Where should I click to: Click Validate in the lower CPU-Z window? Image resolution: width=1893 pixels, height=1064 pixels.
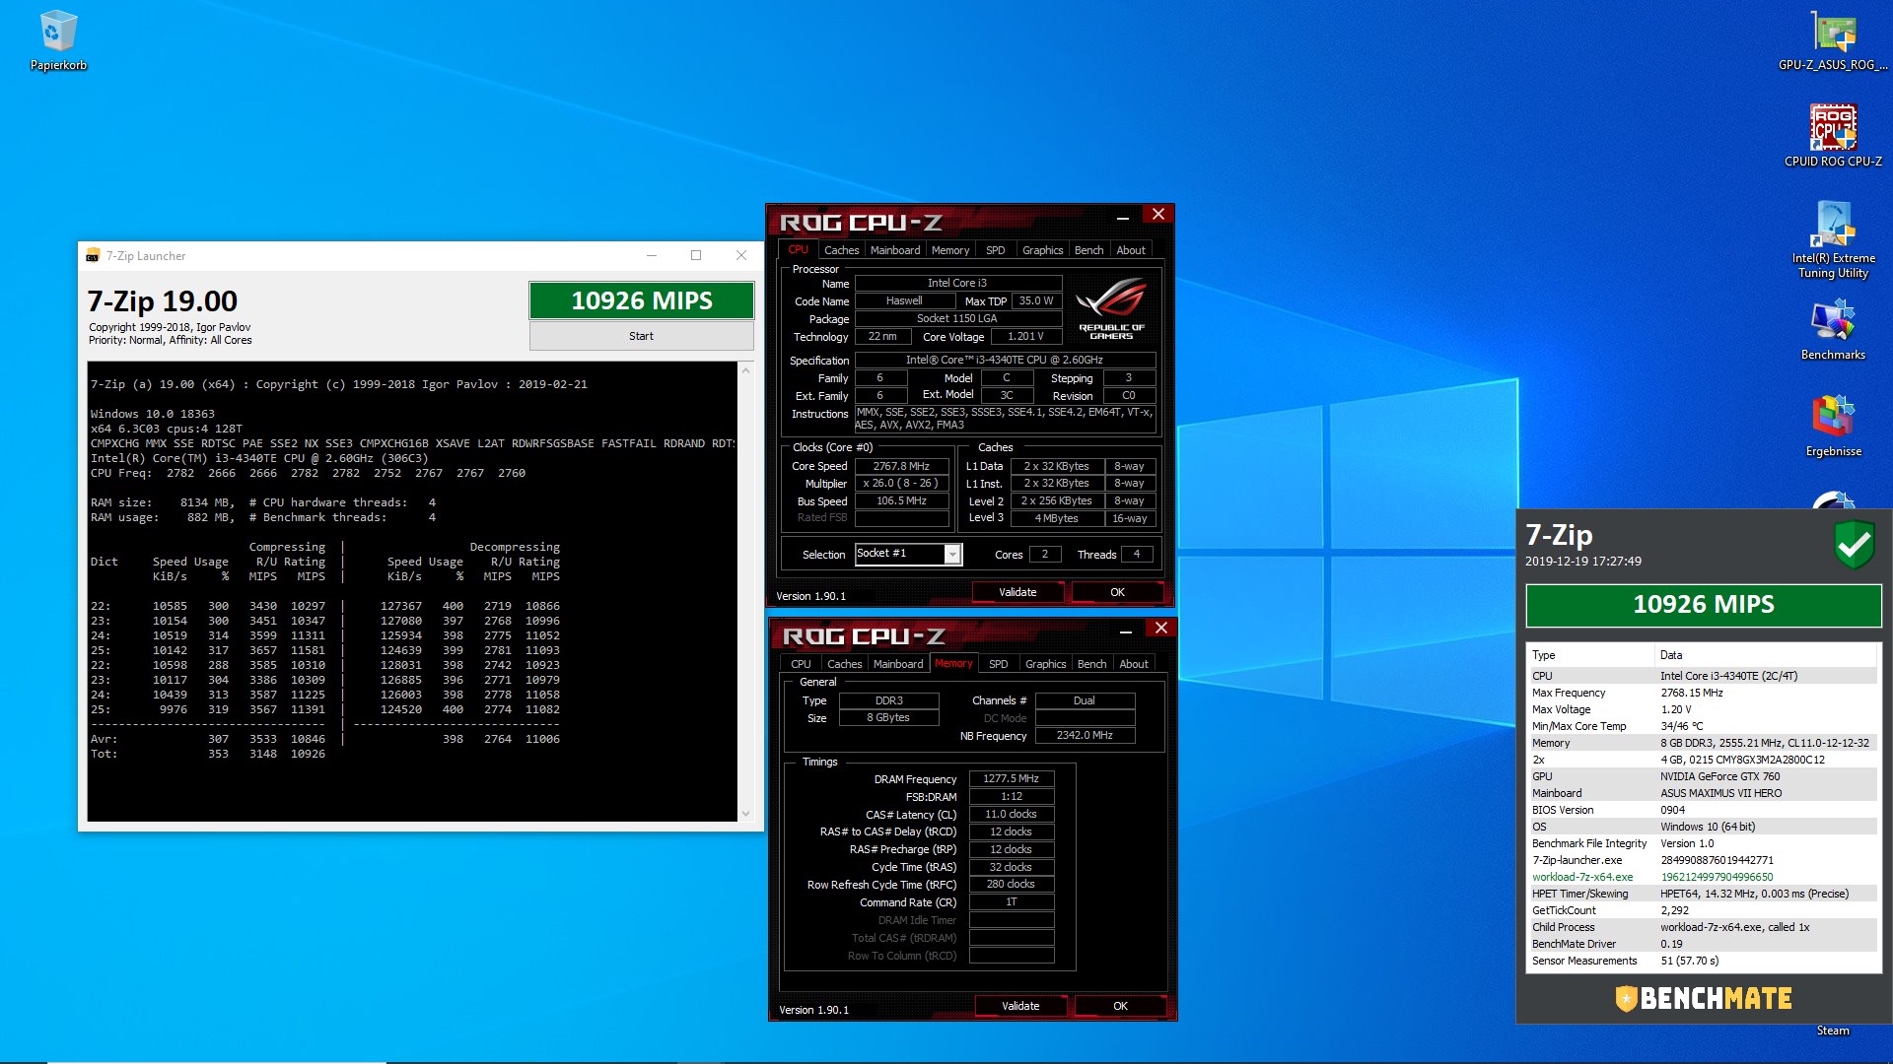(x=1020, y=1006)
